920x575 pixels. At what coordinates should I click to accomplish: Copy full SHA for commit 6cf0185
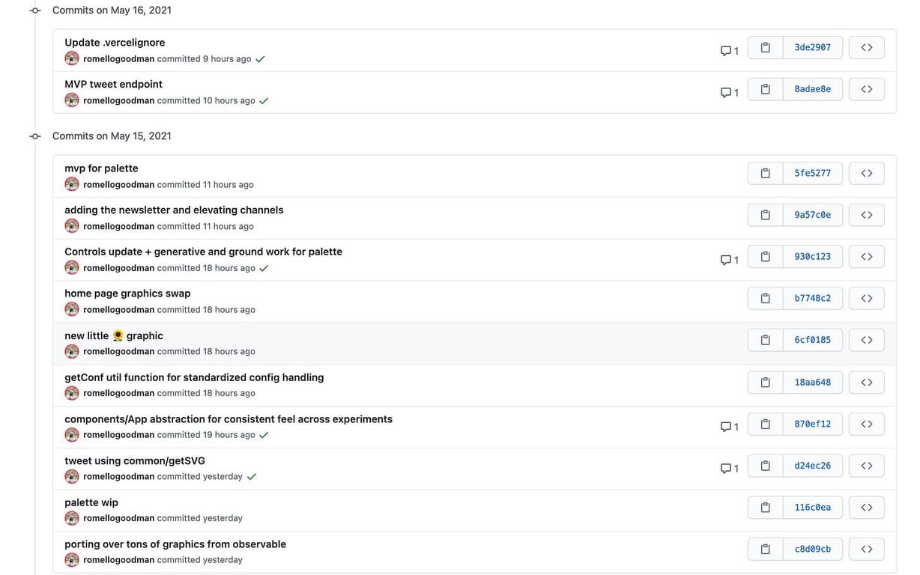tap(765, 340)
